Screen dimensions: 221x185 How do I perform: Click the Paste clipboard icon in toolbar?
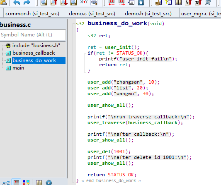click(x=3, y=2)
